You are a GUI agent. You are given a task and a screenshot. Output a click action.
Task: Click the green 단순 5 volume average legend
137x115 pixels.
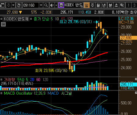point(23,80)
